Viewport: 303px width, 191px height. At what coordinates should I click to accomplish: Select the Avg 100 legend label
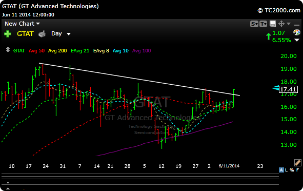(142, 51)
